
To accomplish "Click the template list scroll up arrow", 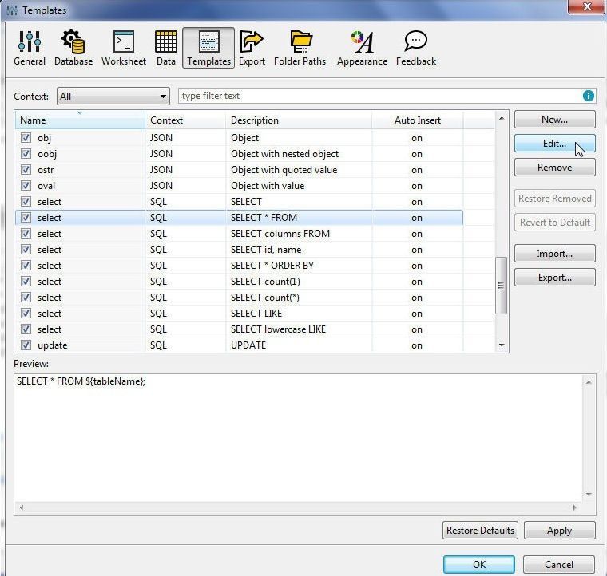I will [502, 118].
